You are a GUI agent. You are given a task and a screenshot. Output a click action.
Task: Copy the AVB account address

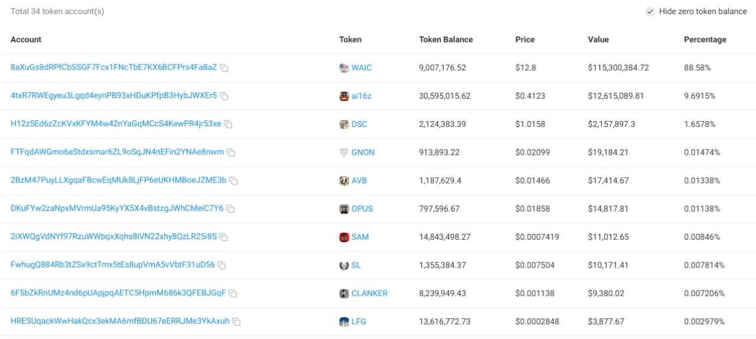234,180
